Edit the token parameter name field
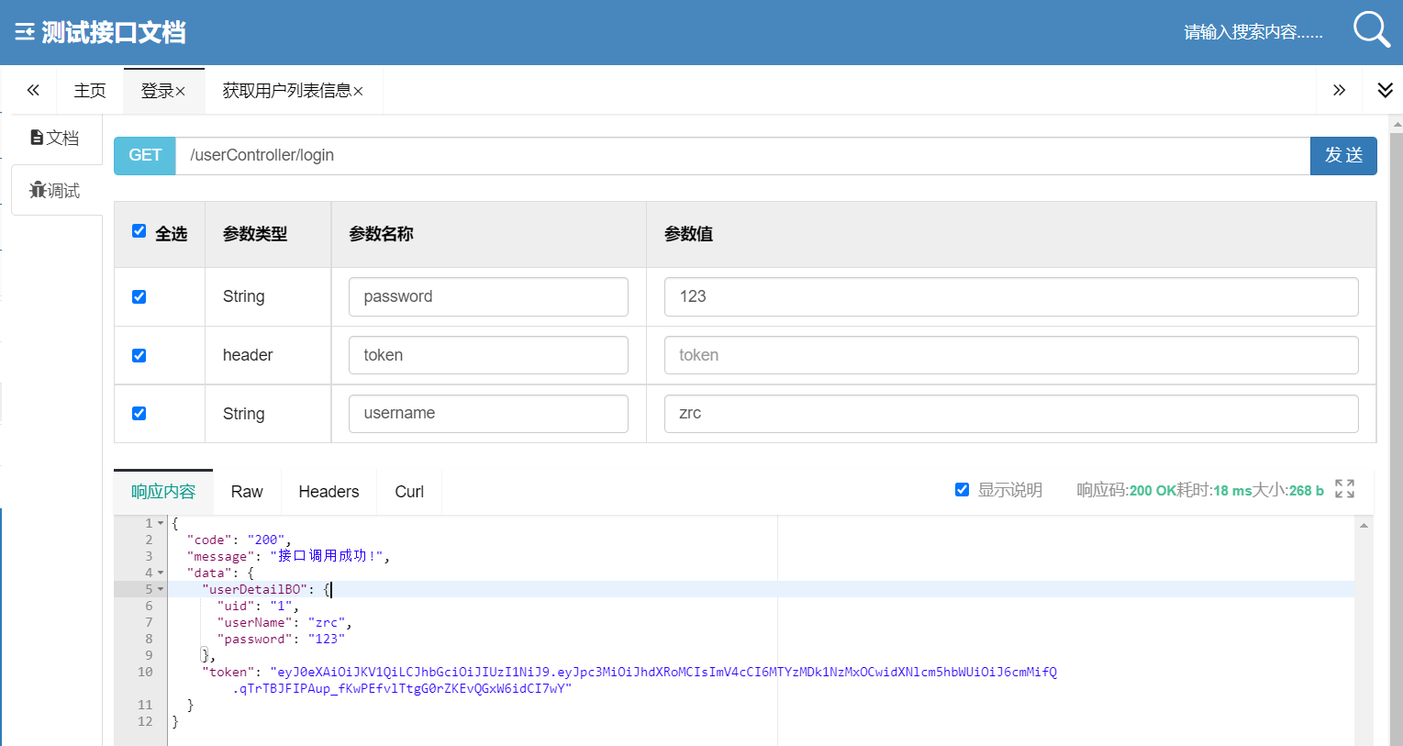 488,355
